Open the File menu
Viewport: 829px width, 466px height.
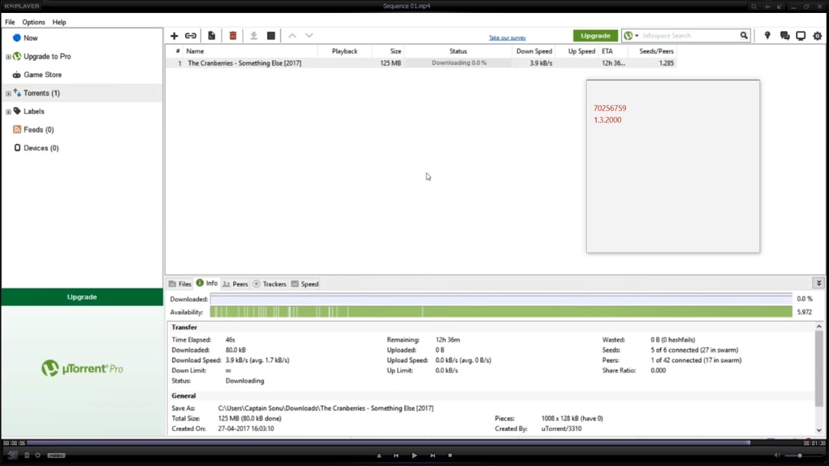click(x=10, y=22)
